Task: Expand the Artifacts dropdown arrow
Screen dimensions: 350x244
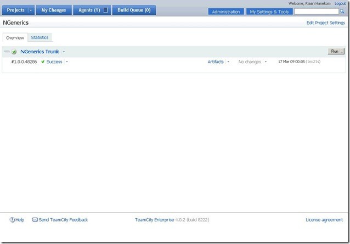Action: pyautogui.click(x=228, y=62)
